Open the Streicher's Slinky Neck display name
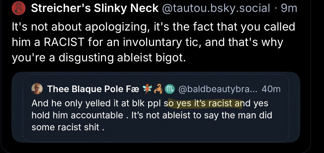324x153 pixels. pos(95,9)
